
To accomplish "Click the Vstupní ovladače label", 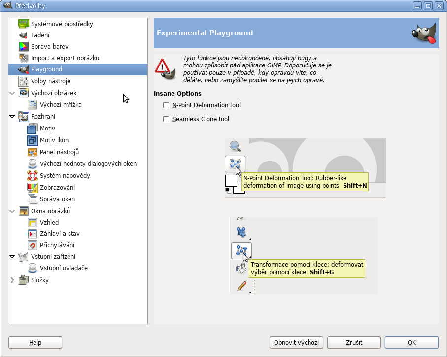I will [x=64, y=268].
